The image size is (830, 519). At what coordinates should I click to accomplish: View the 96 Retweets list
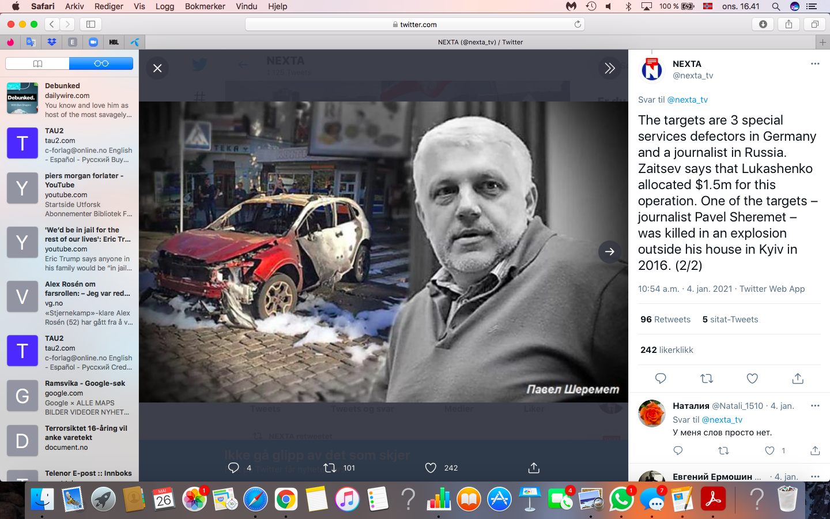[665, 319]
